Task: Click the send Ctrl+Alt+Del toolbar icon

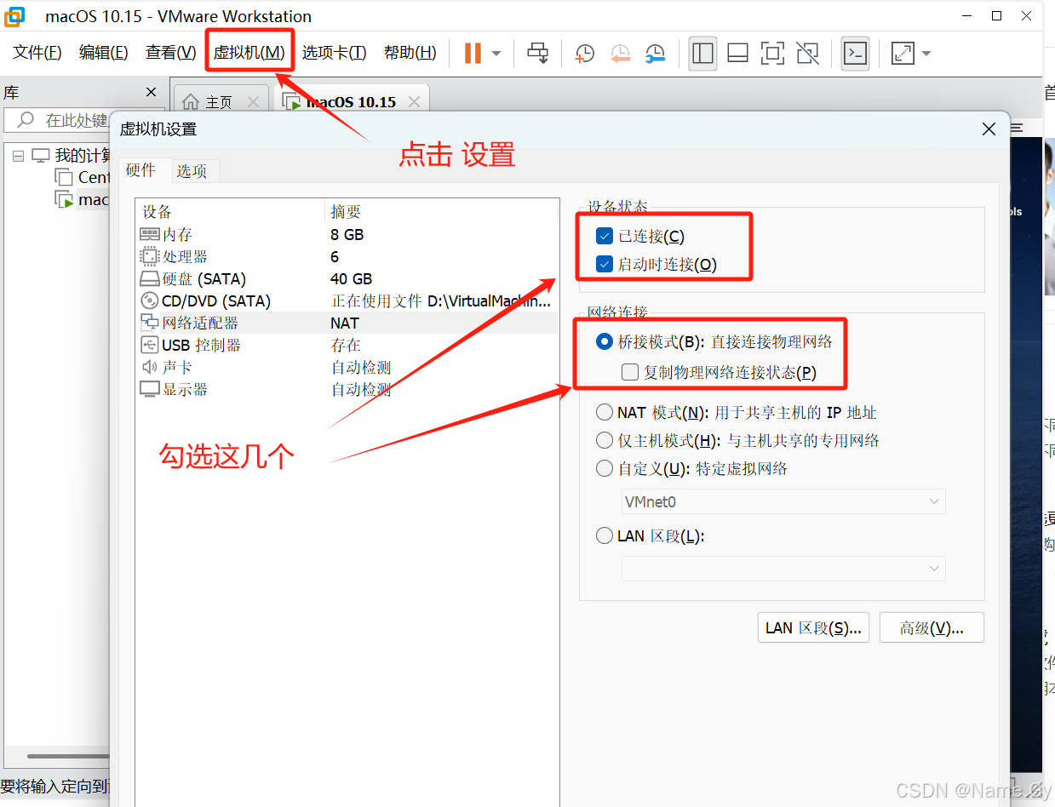Action: [x=538, y=54]
